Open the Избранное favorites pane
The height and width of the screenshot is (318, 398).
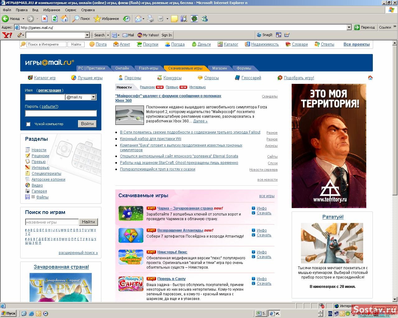pos(106,19)
